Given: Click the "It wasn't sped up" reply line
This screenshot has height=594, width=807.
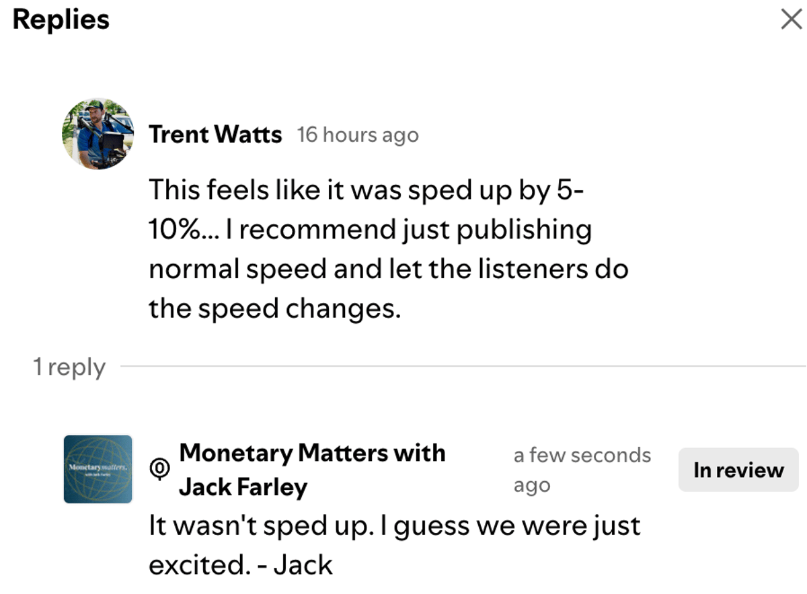Looking at the screenshot, I should point(394,525).
